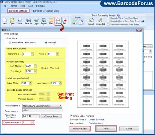The height and width of the screenshot is (135, 155).
Task: Click the Label Width value field
Action: coord(25,83)
